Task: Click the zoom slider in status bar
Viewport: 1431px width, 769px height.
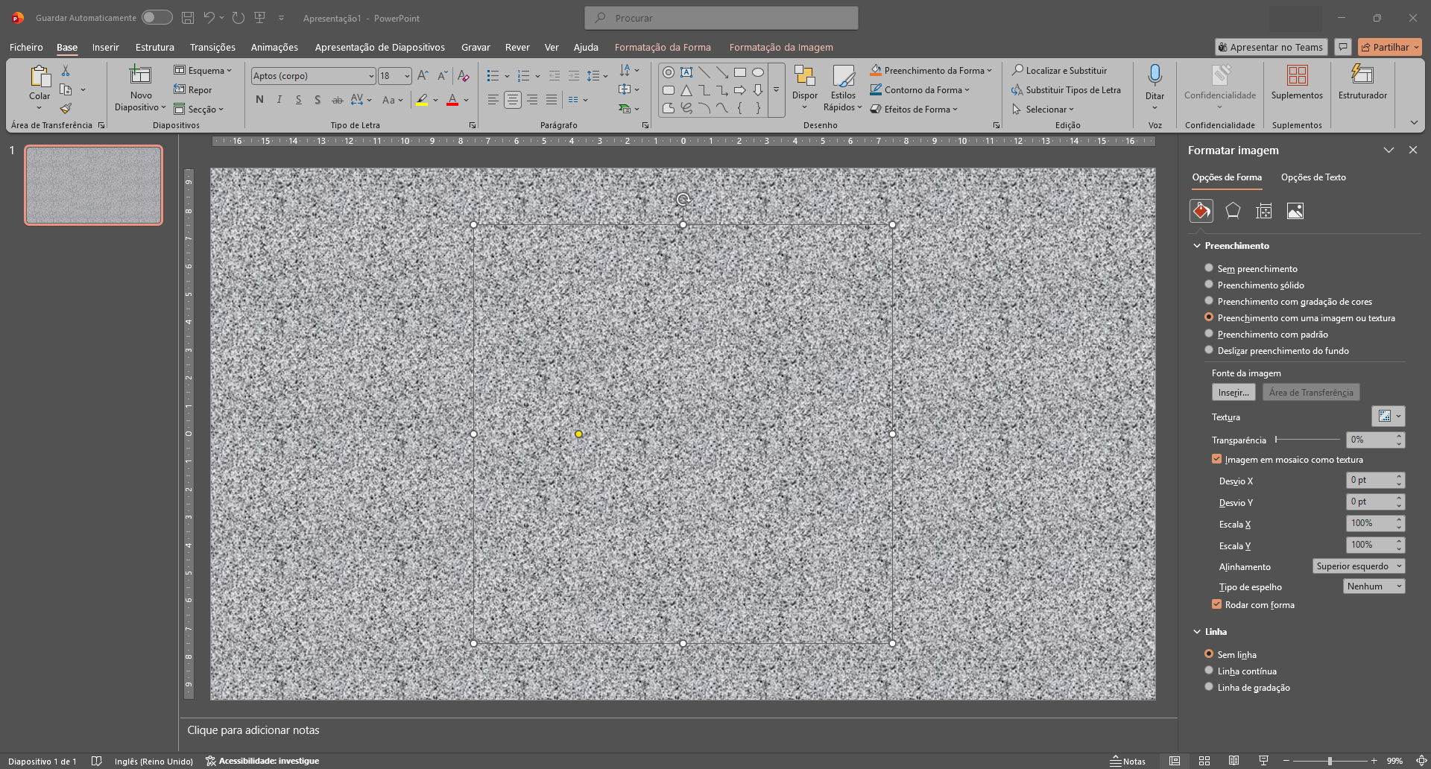Action: [1330, 761]
